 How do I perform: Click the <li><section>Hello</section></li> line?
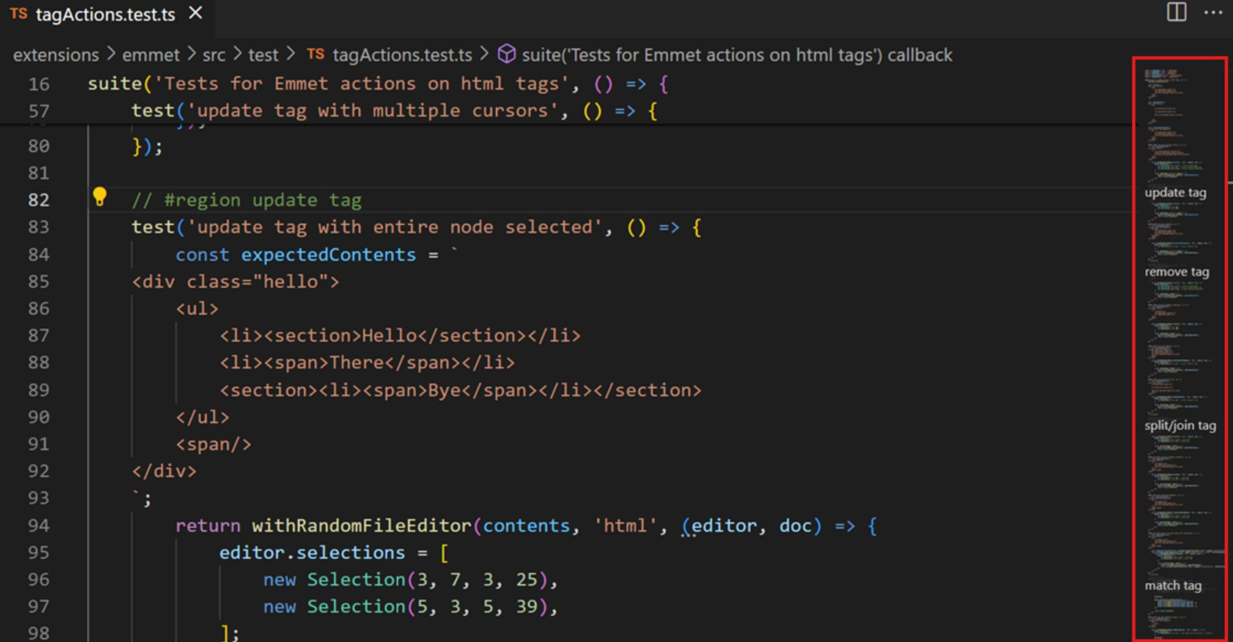(x=400, y=336)
